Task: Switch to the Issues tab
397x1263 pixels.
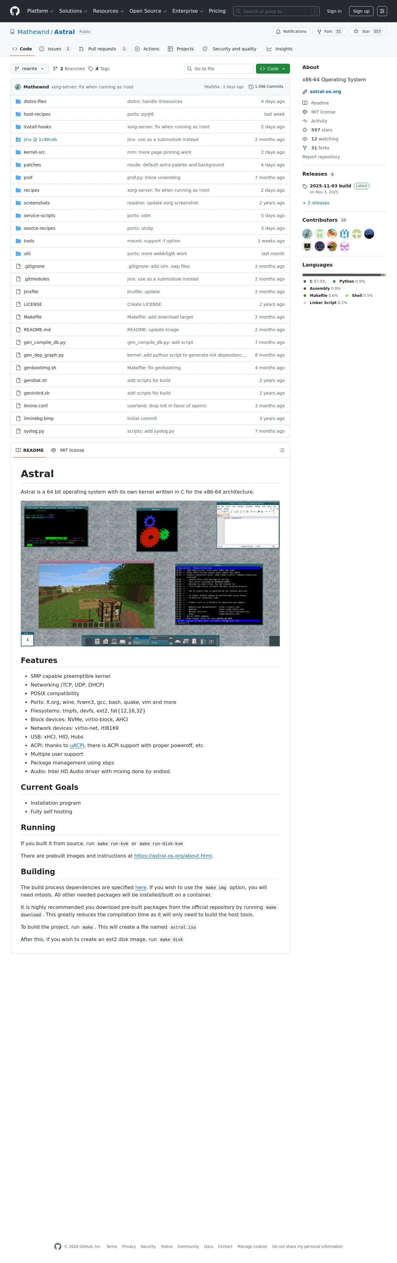Action: [55, 49]
